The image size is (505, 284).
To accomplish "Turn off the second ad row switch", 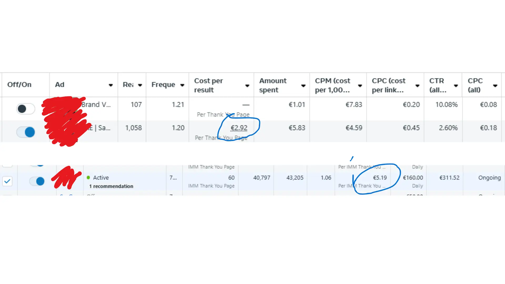I will click(x=26, y=132).
